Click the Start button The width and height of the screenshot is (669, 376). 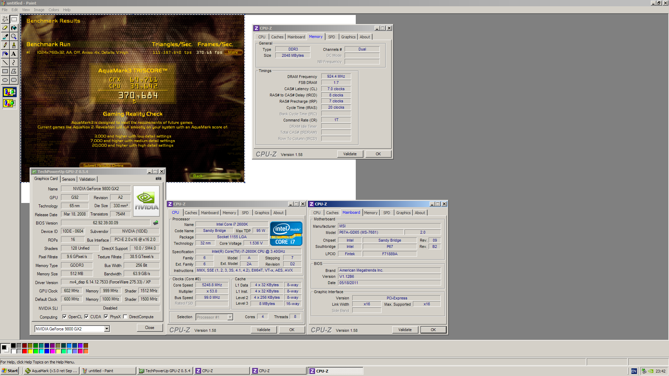click(10, 371)
